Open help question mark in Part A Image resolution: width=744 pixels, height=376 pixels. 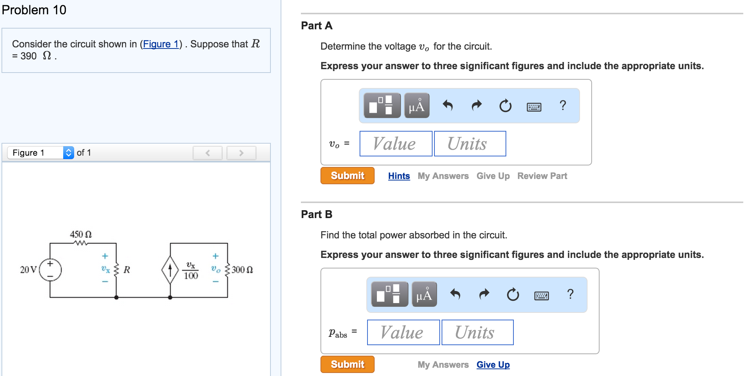563,105
